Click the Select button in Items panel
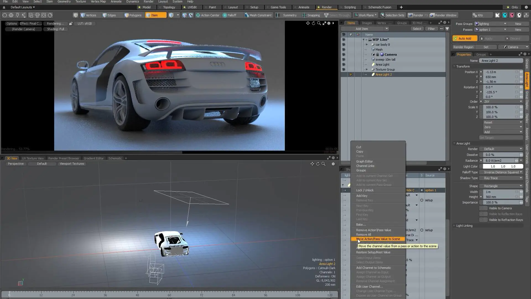 pos(417,29)
